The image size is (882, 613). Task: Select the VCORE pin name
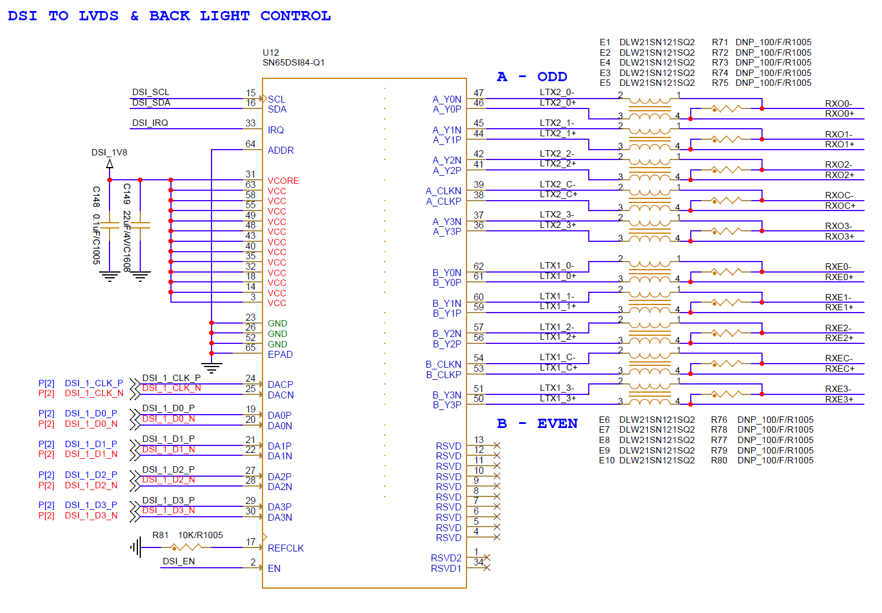point(283,181)
